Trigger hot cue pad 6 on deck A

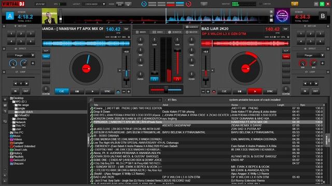click(x=31, y=41)
